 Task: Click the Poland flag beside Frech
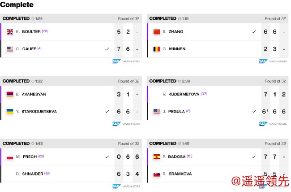pyautogui.click(x=10, y=157)
